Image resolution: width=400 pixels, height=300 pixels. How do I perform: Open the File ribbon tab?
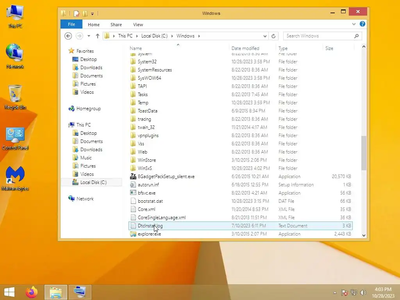71,24
